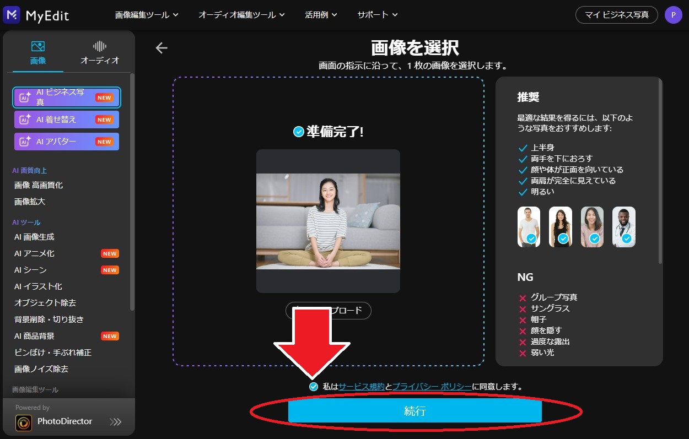Switch to the 画像 tab
689x439 pixels.
[x=38, y=52]
